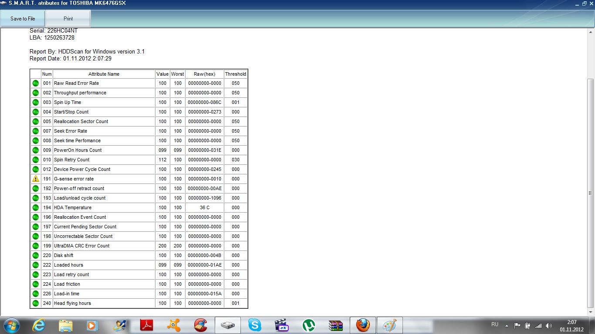
Task: Switch to Paint in taskbar
Action: click(390, 325)
